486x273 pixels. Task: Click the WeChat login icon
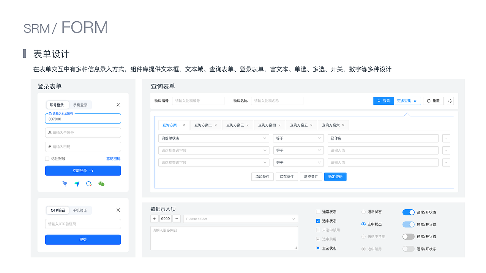[101, 184]
